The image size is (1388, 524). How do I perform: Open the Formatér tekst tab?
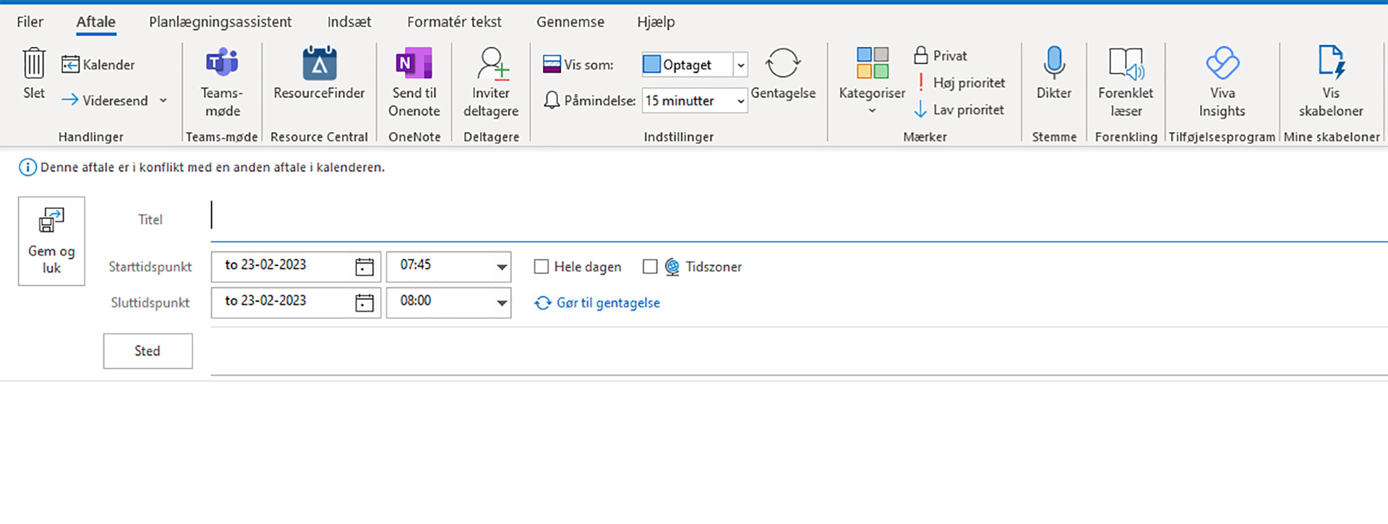click(x=453, y=22)
